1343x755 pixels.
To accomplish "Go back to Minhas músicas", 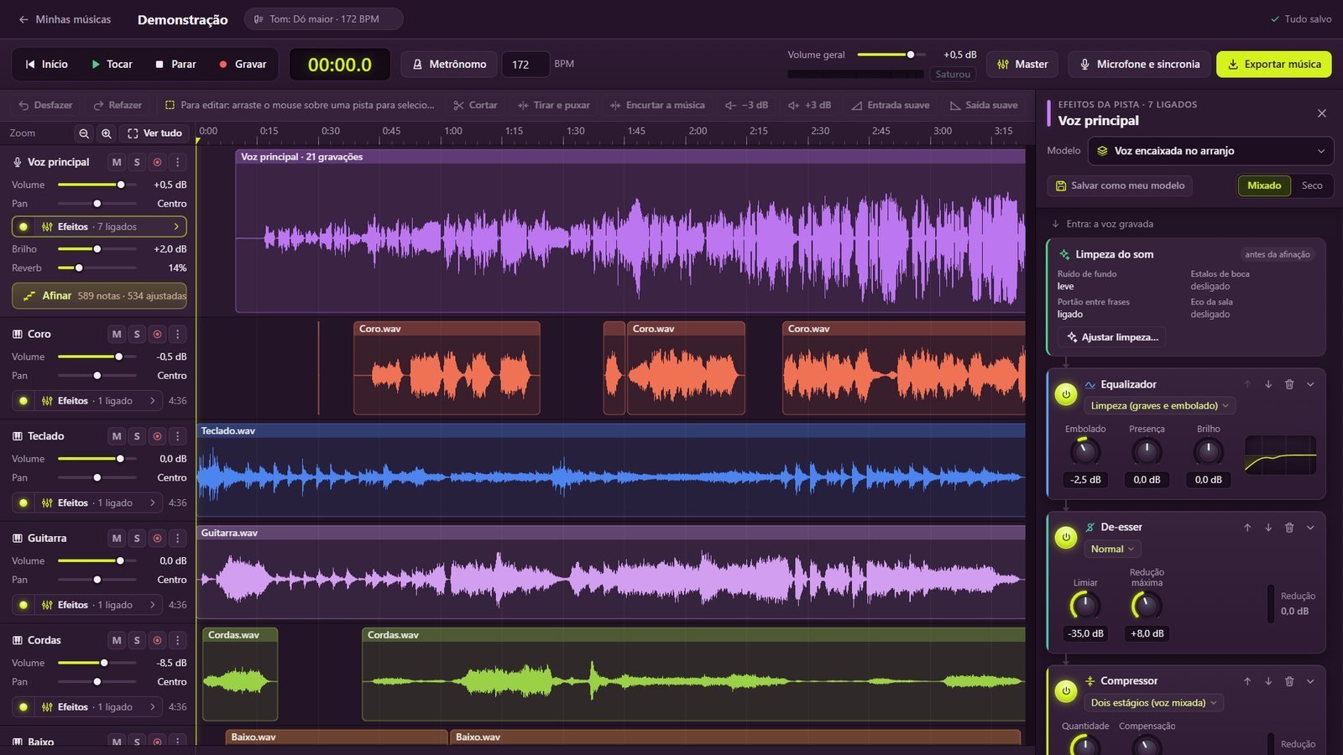I will click(65, 19).
